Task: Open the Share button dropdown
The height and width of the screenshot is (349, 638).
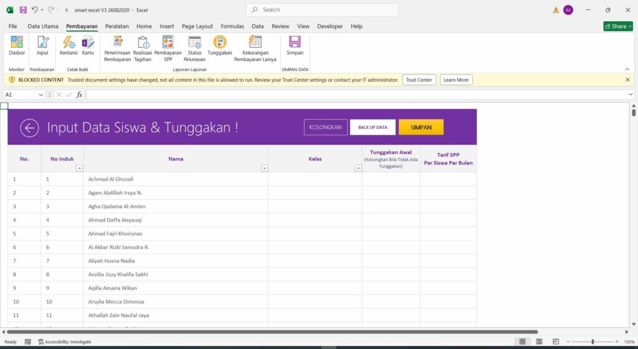Action: (x=618, y=26)
